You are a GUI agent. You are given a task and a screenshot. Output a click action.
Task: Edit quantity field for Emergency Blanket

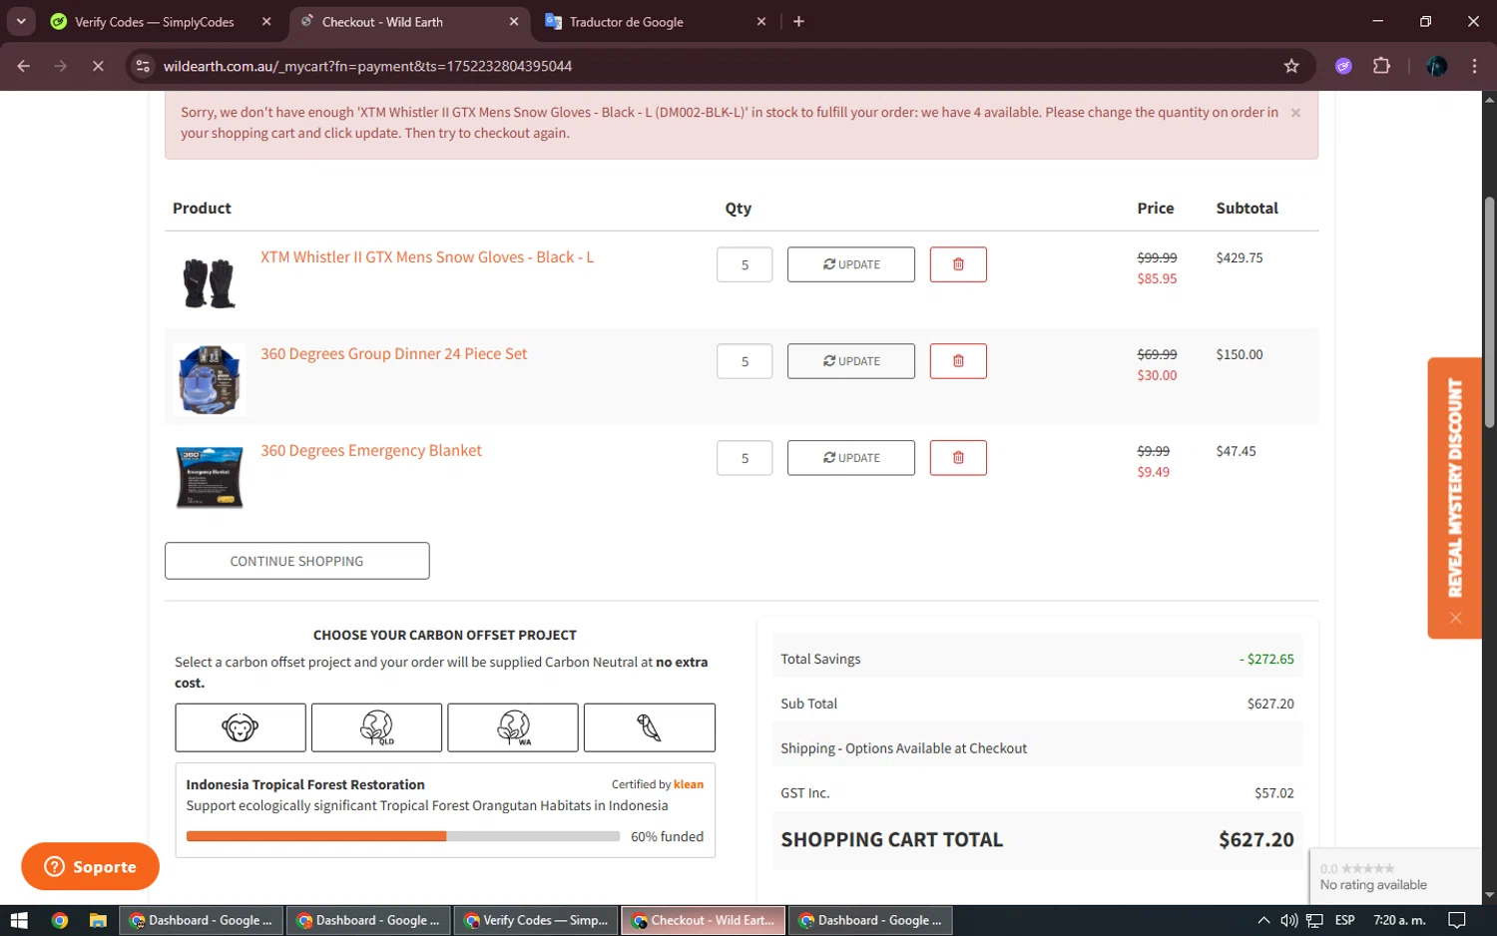[745, 458]
